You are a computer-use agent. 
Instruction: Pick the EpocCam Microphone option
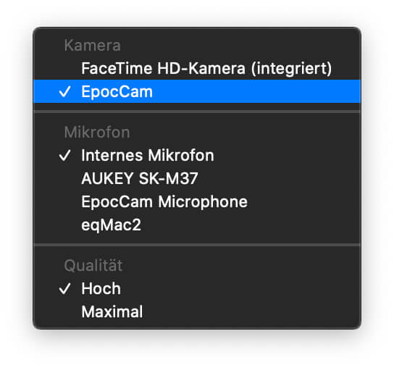point(197,201)
